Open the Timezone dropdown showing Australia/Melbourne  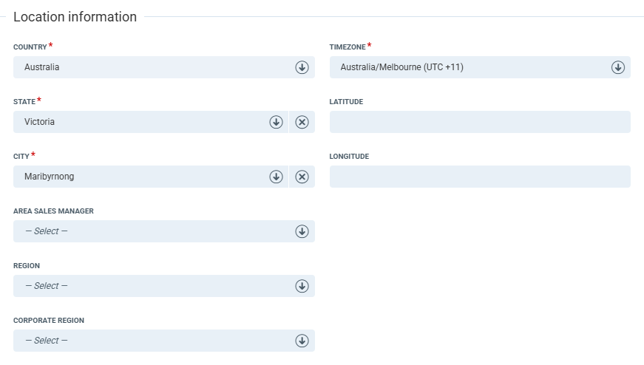[466, 67]
